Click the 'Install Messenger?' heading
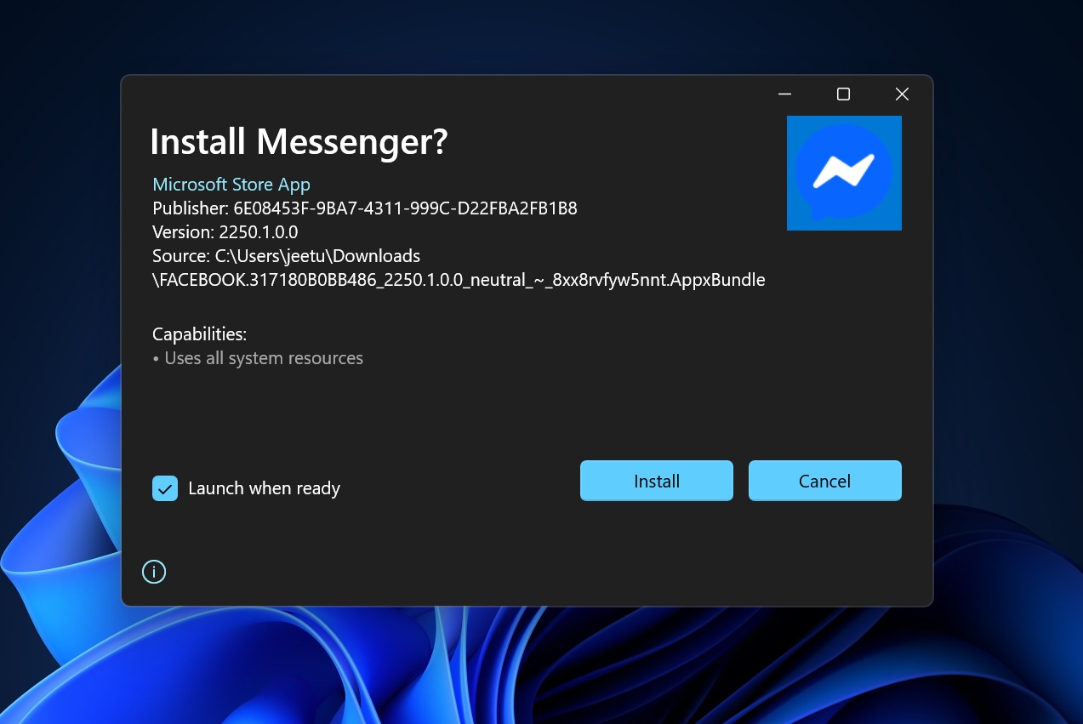Image resolution: width=1083 pixels, height=724 pixels. [298, 142]
